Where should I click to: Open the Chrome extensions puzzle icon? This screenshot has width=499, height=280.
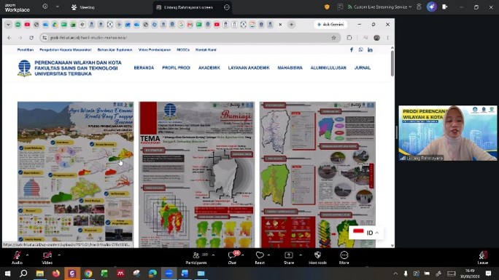pos(349,38)
